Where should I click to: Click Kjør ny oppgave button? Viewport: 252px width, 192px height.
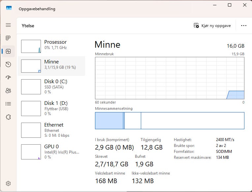[212, 26]
